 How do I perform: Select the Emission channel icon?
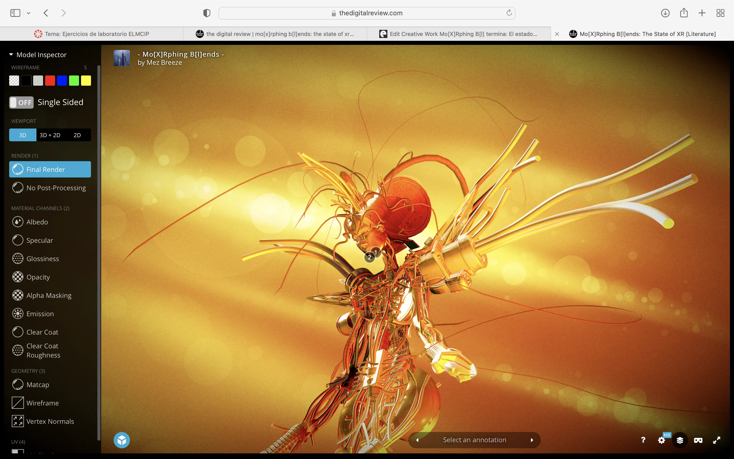18,314
